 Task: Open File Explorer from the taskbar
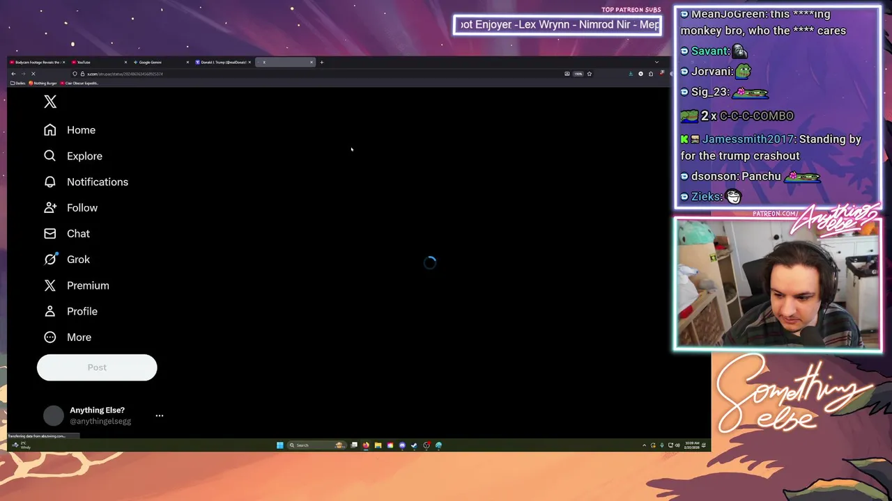378,445
